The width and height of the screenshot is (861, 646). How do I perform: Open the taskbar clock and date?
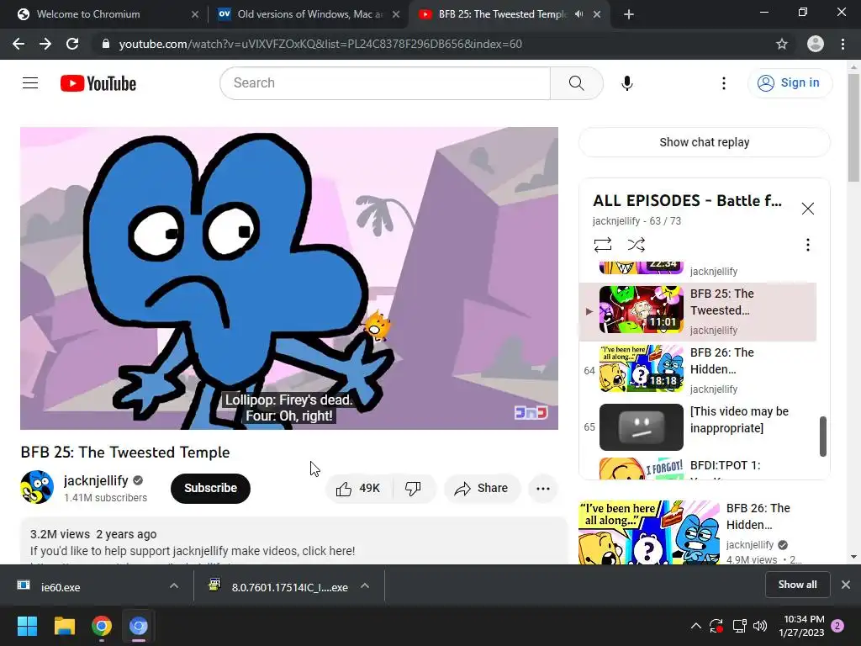point(801,626)
